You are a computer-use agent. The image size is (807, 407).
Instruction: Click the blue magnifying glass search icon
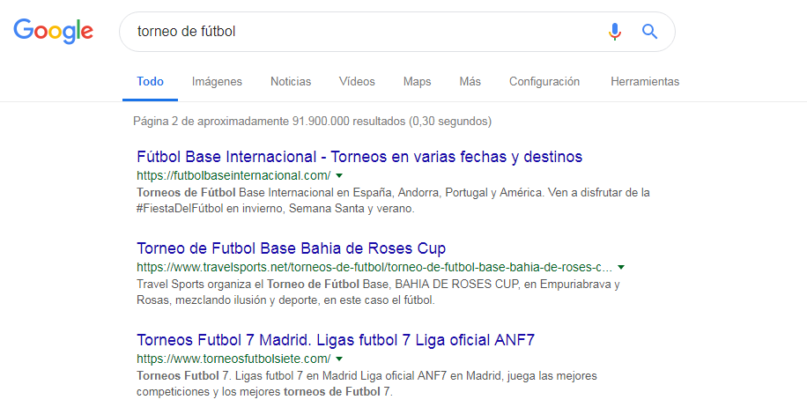(x=649, y=32)
